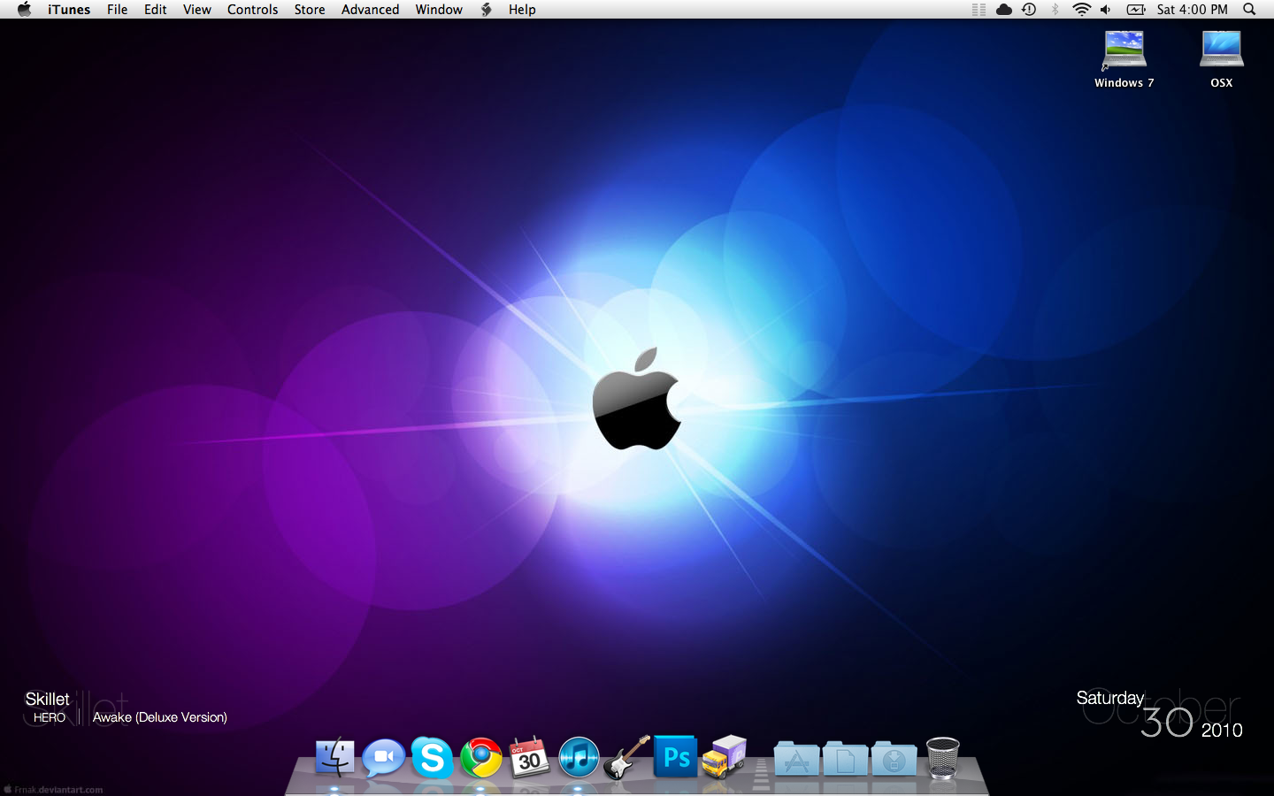
Task: Open the Window menu
Action: click(x=439, y=9)
